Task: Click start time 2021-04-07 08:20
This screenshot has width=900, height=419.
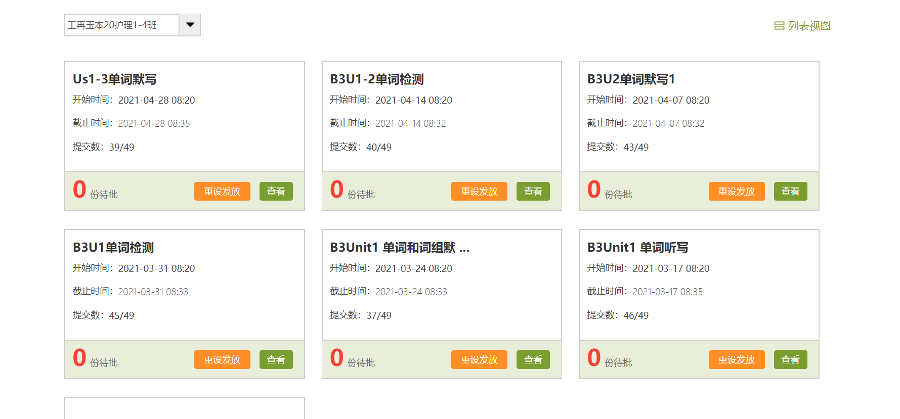Action: [671, 100]
